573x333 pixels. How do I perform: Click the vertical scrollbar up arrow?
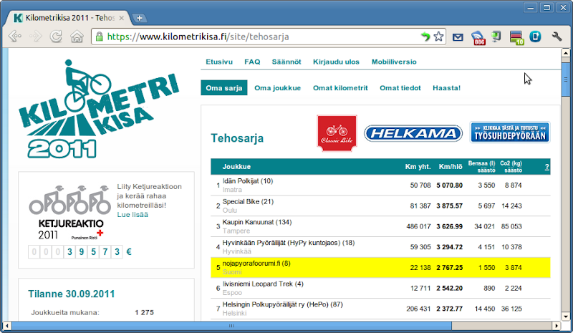(x=566, y=53)
